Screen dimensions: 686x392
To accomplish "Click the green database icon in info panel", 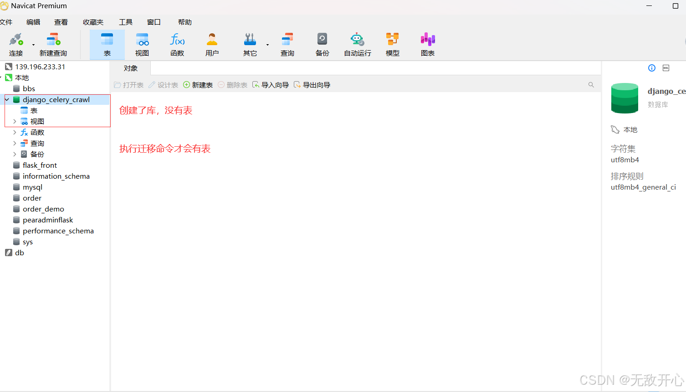I will (x=625, y=98).
